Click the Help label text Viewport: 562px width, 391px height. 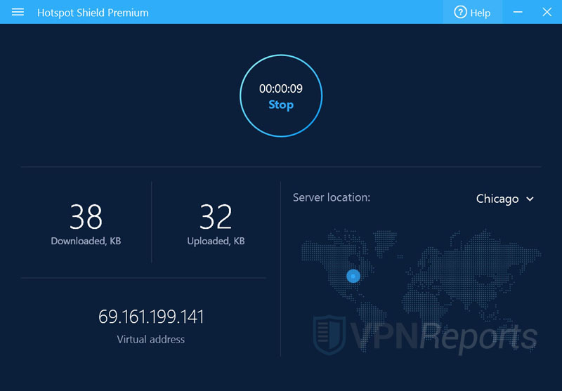[481, 13]
